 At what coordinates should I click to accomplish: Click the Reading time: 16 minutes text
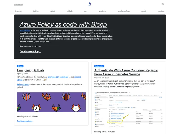tap(28, 116)
